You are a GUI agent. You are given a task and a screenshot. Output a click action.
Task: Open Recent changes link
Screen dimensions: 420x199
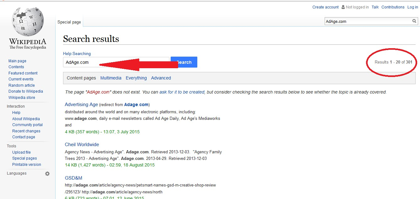[x=26, y=131]
